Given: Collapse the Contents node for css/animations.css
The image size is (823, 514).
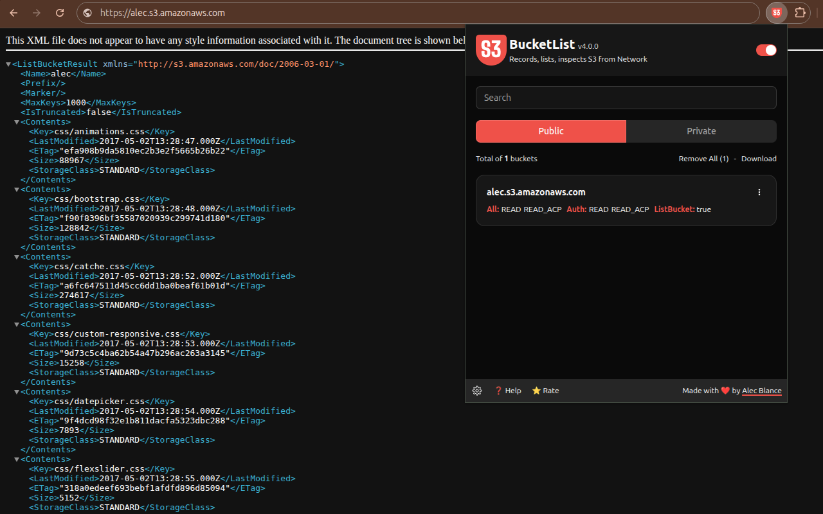Looking at the screenshot, I should click(17, 122).
